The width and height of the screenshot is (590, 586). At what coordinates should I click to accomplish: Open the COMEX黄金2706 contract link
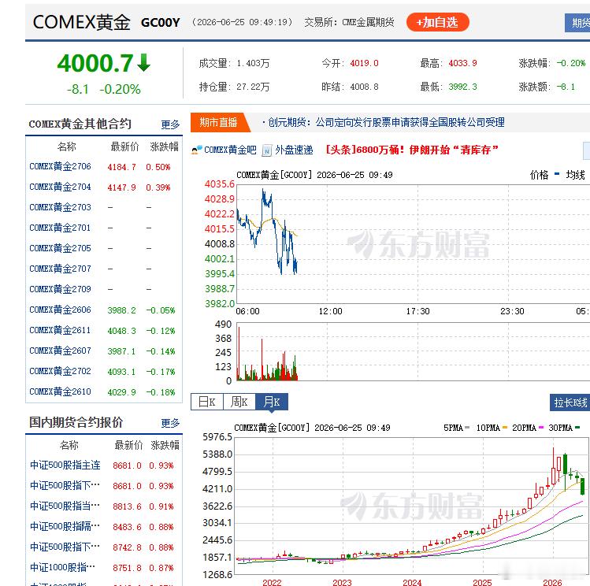[x=60, y=166]
